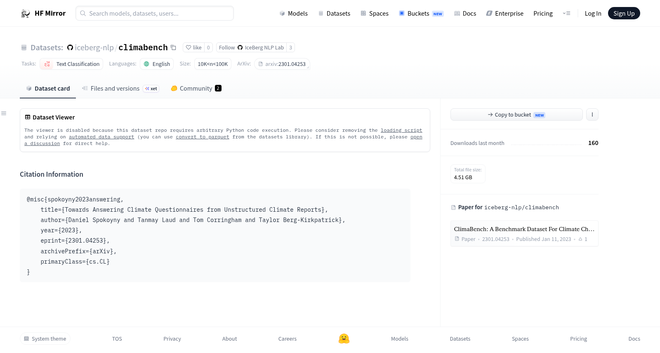660x353 pixels.
Task: Click the Total file size 4.51 GB box
Action: [468, 173]
